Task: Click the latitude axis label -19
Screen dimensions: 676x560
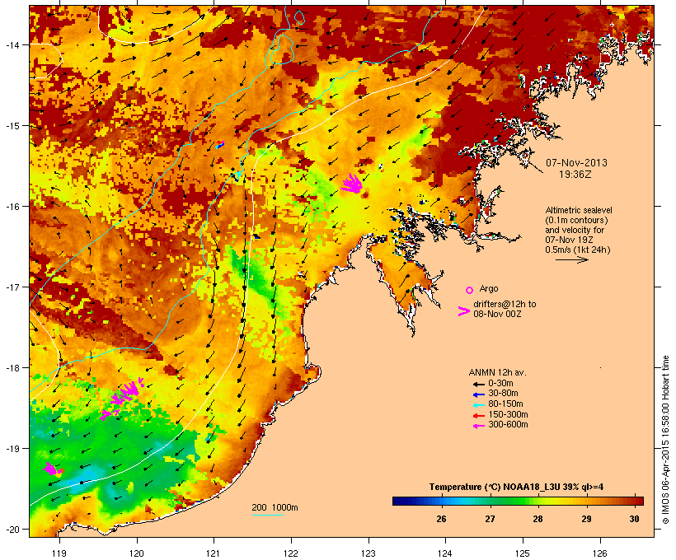Action: [x=12, y=449]
